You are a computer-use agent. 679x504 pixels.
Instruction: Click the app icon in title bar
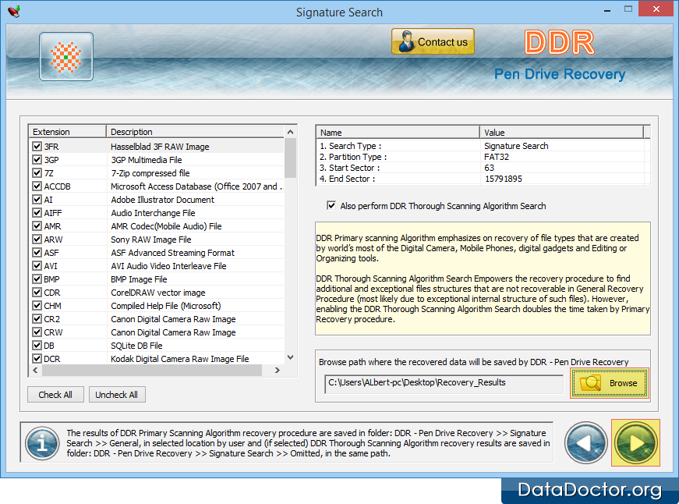[14, 12]
